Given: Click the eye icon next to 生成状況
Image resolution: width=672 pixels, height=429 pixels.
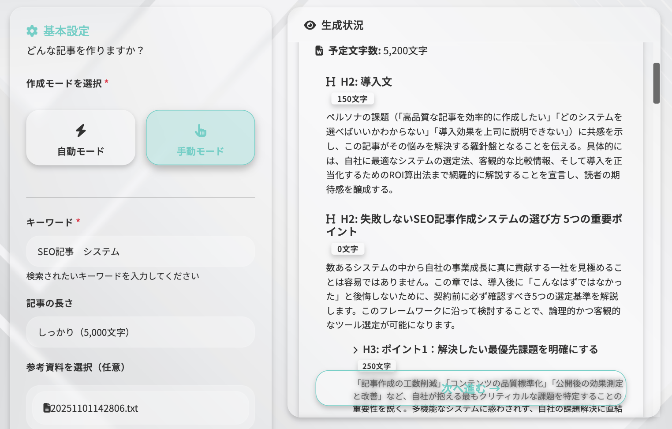Looking at the screenshot, I should pyautogui.click(x=309, y=25).
